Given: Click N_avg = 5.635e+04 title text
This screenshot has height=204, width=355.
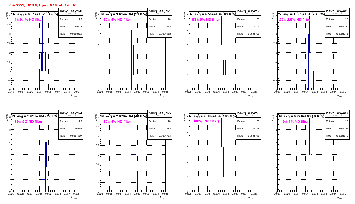Looking at the screenshot, I should tap(35, 116).
